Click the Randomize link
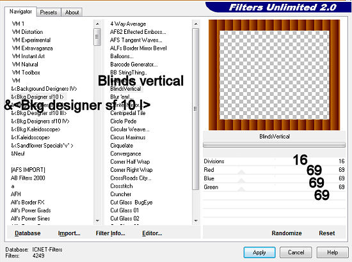The height and width of the screenshot is (262, 352). pyautogui.click(x=287, y=233)
